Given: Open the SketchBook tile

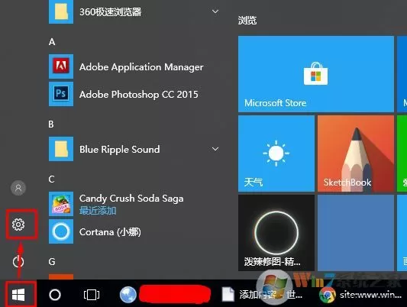Looking at the screenshot, I should [356, 153].
